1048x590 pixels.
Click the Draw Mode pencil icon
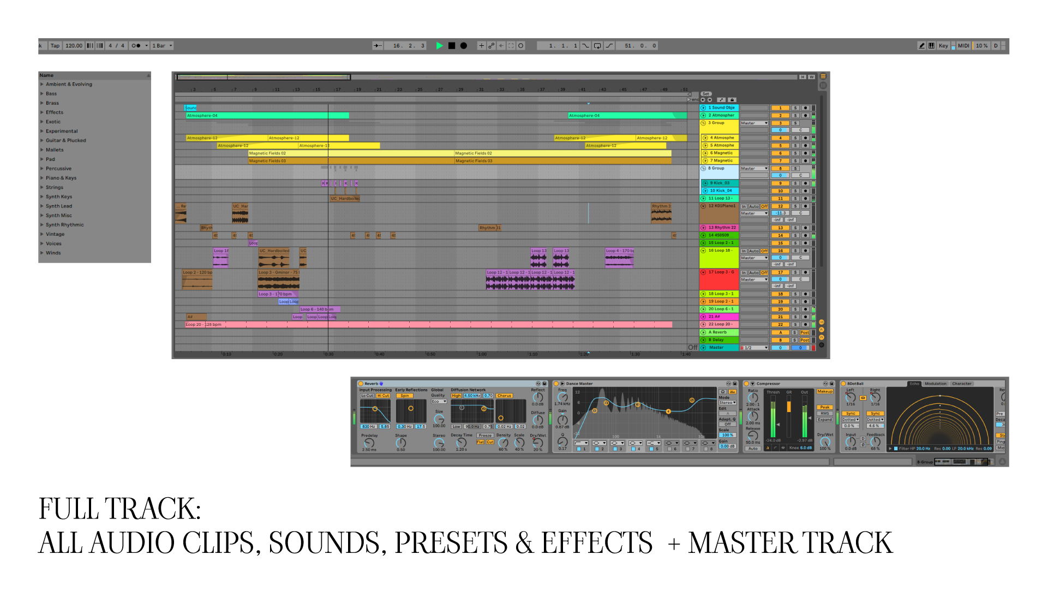click(x=922, y=46)
